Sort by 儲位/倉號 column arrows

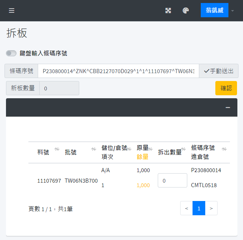[x=129, y=149]
